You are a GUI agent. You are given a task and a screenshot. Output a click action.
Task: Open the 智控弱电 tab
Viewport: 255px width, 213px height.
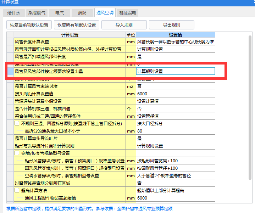tap(128, 13)
